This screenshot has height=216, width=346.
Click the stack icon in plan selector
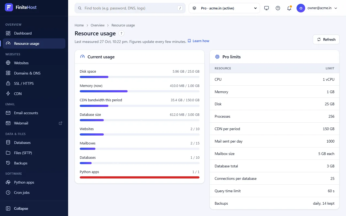[x=194, y=8]
